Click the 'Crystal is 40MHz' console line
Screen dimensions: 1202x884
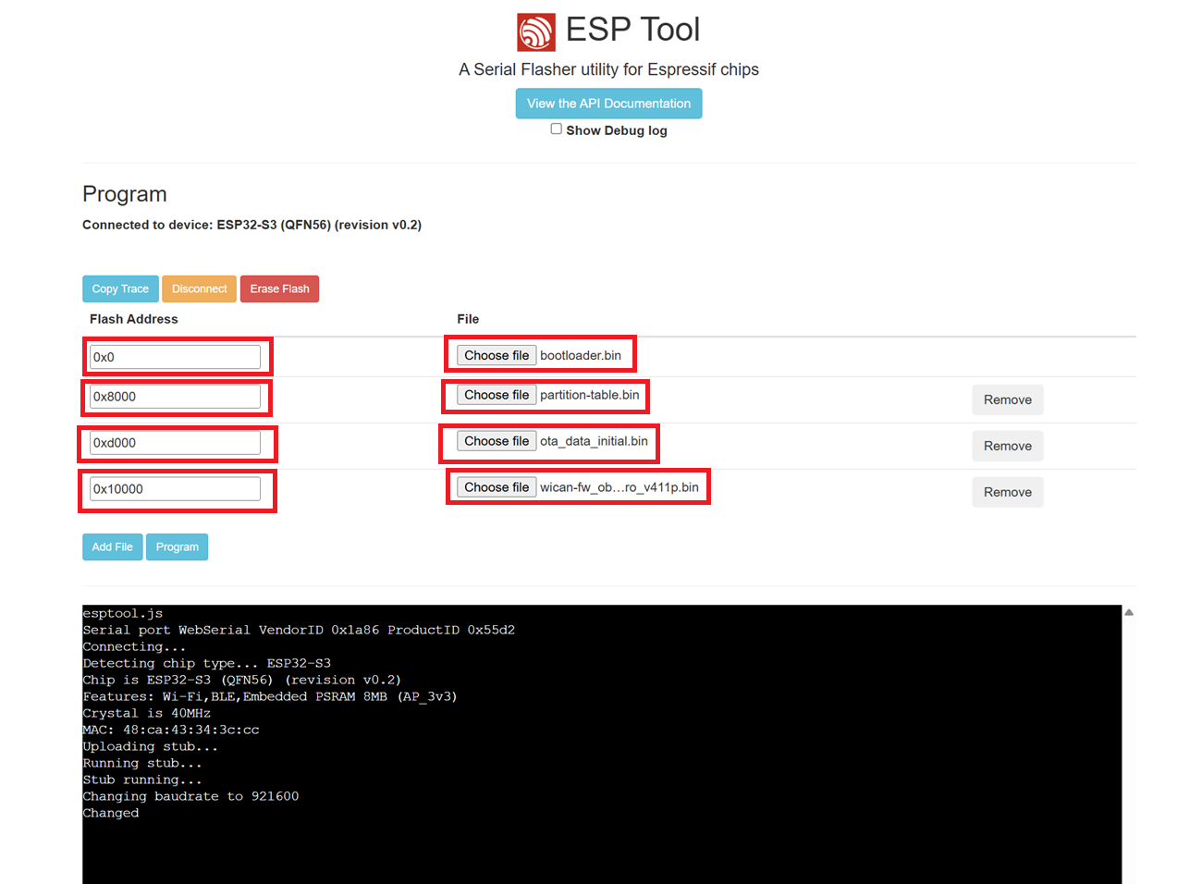pos(146,713)
